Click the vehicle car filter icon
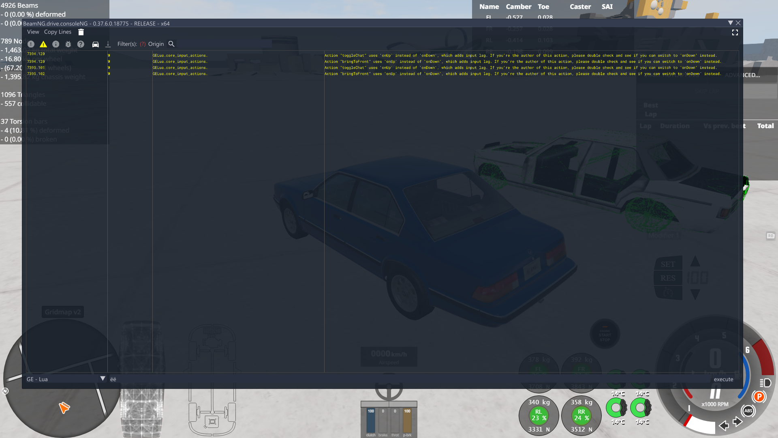The height and width of the screenshot is (438, 778). [x=95, y=44]
